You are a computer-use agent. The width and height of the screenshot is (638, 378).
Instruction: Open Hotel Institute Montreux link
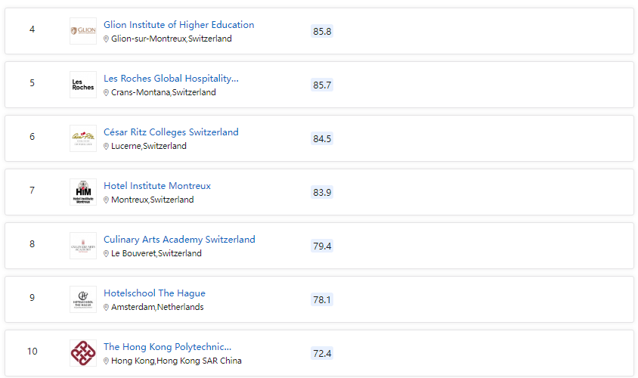click(157, 186)
